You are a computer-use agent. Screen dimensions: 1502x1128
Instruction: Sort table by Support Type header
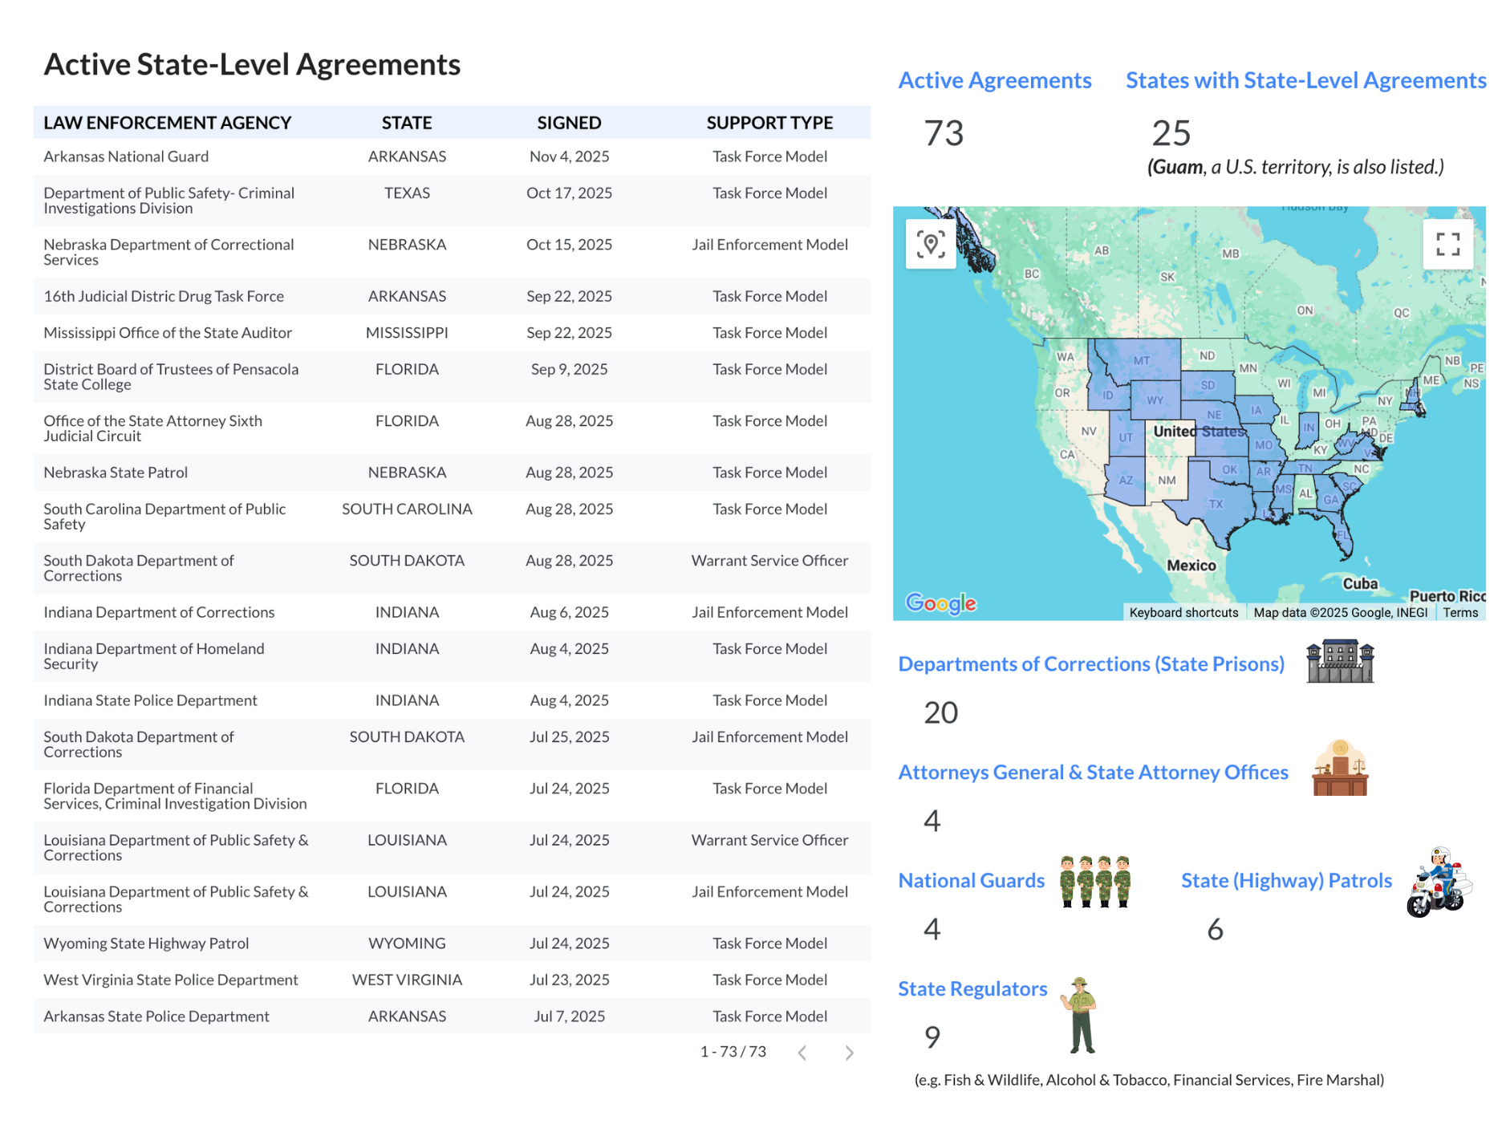click(769, 123)
